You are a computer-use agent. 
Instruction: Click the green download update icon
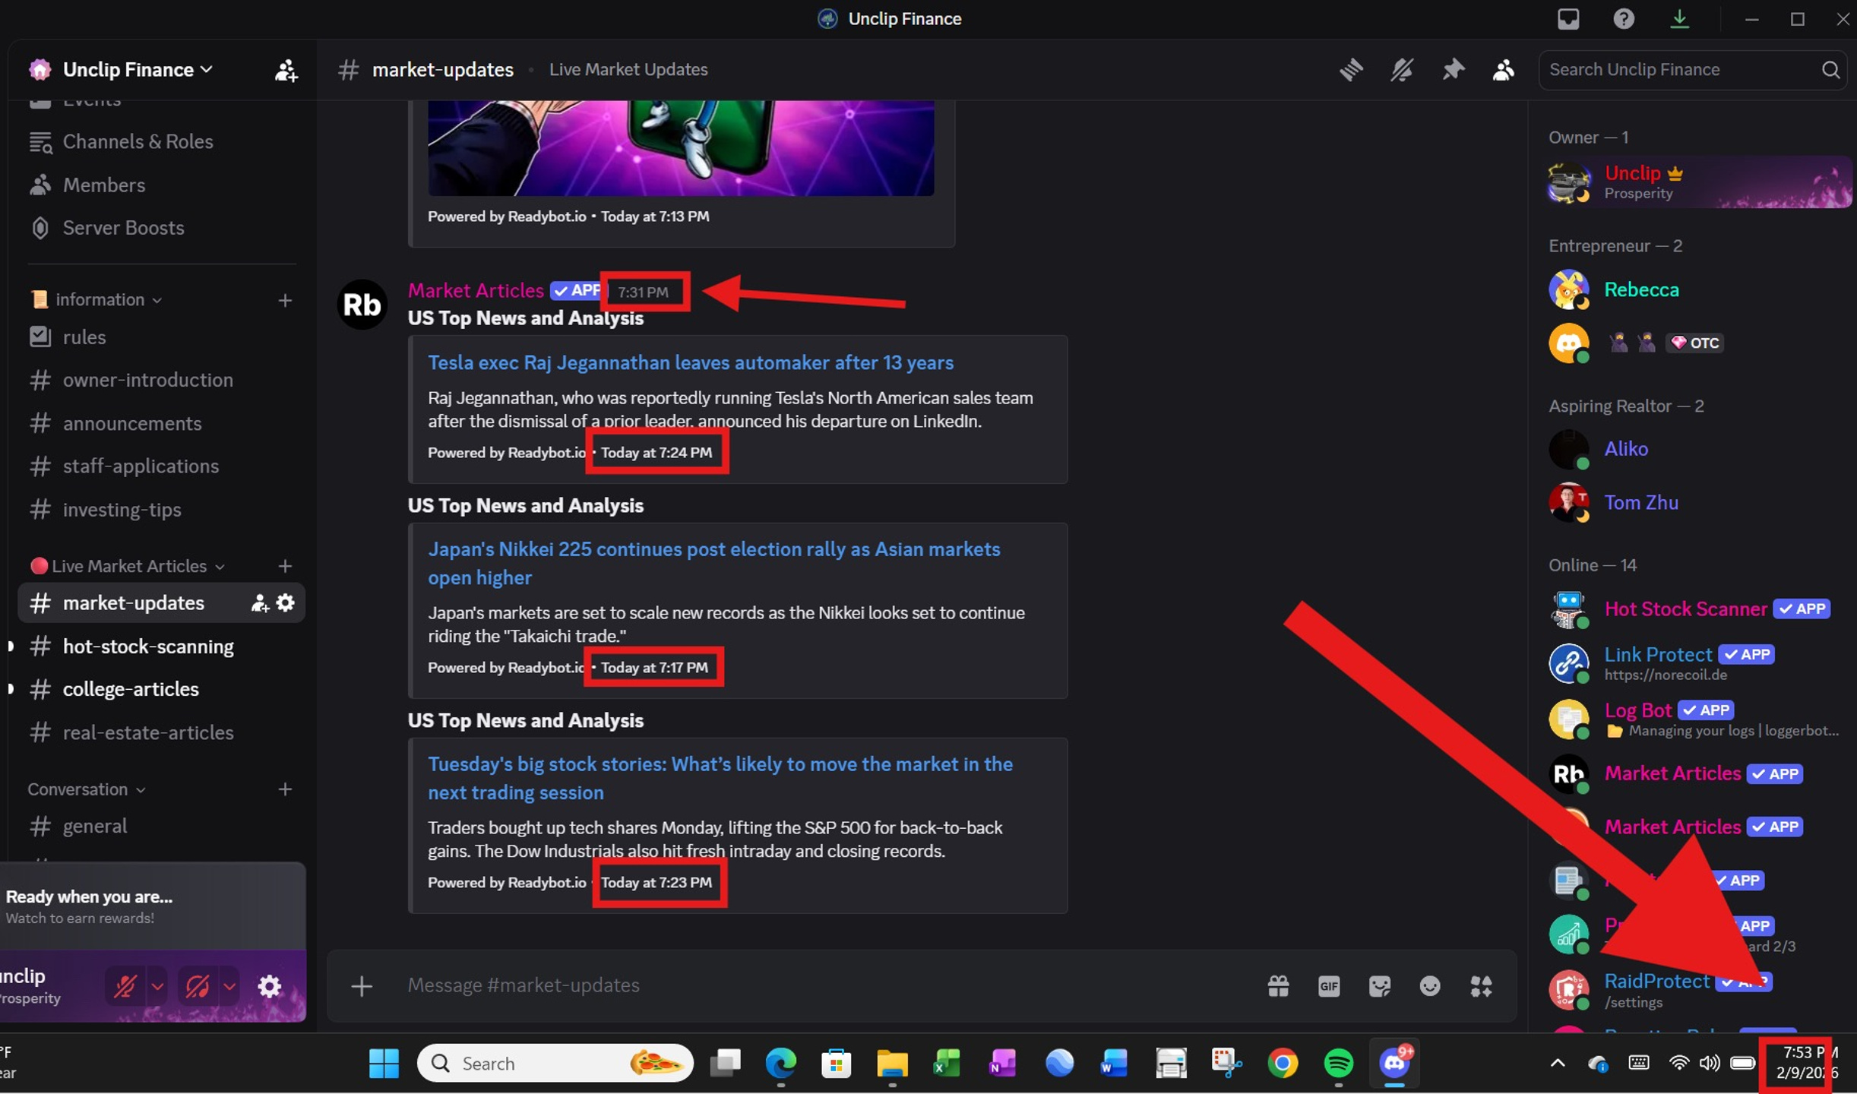[1679, 19]
